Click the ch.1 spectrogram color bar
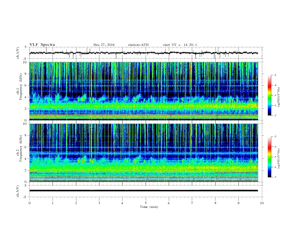295x228 pixels. tap(269, 95)
